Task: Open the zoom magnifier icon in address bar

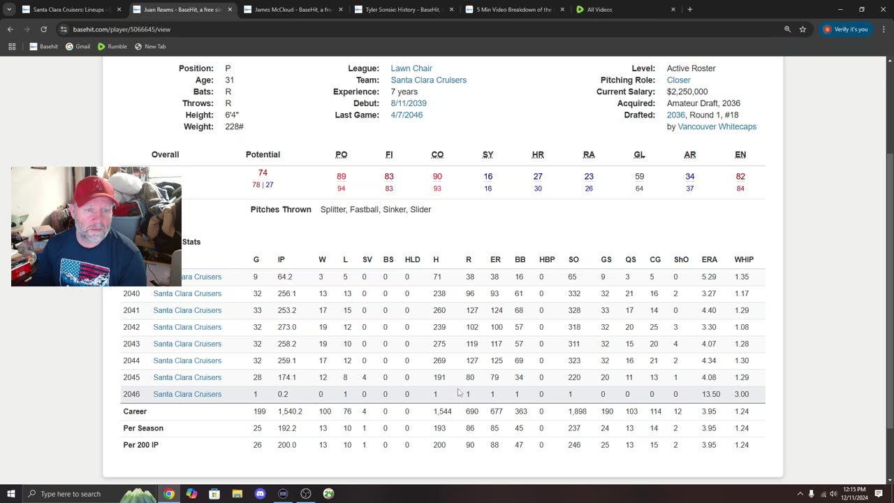Action: tap(787, 29)
